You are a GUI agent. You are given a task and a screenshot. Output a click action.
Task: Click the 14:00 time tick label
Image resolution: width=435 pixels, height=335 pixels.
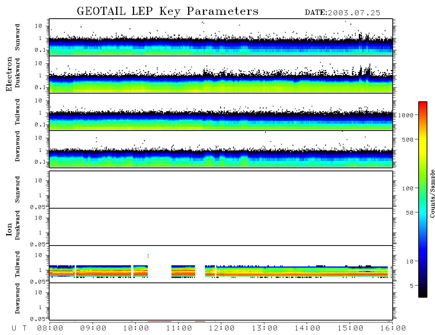[307, 329]
